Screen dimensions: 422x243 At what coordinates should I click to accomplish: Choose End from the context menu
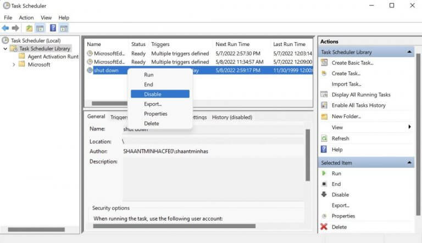pyautogui.click(x=160, y=84)
